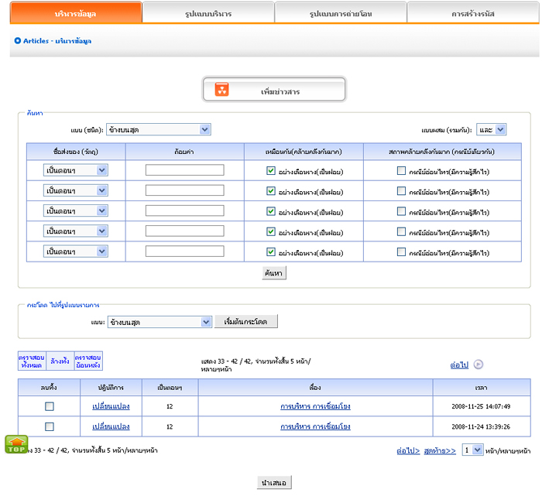Check the third row's กรณีอ่อนไหว checkbox
Screen dimensions: 542x503
(401, 211)
